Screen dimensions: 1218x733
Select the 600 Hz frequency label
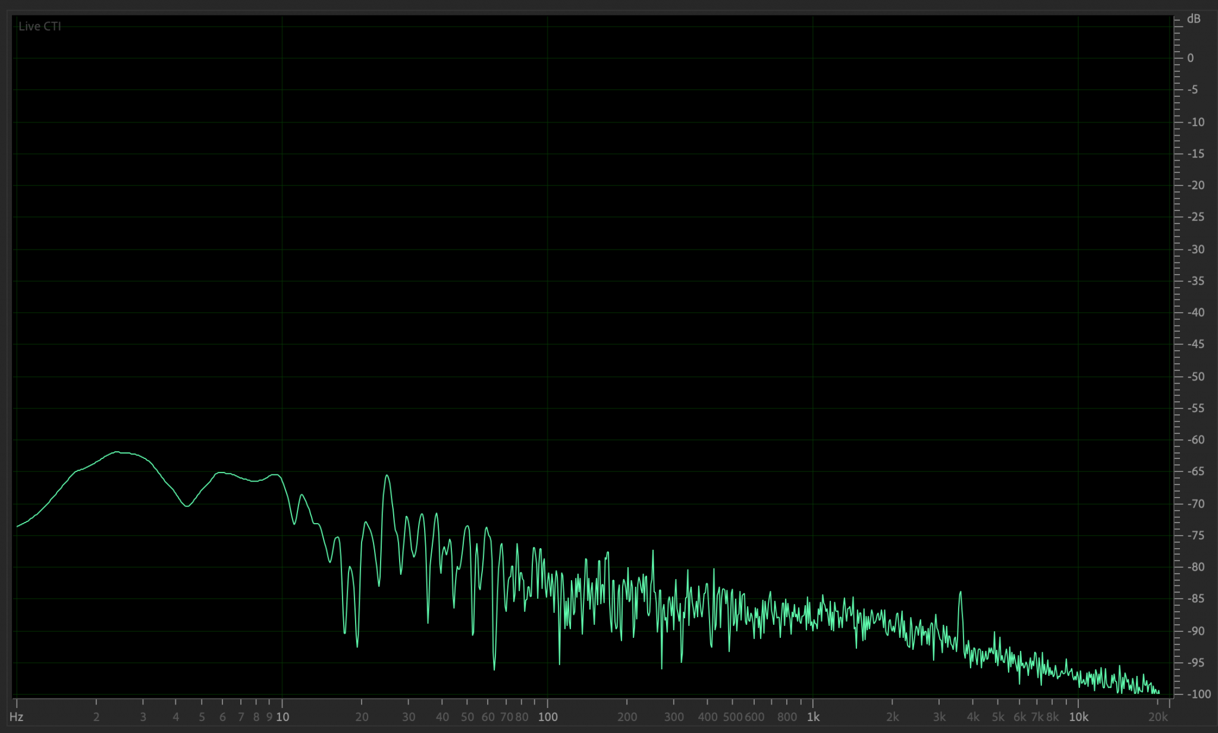(754, 717)
